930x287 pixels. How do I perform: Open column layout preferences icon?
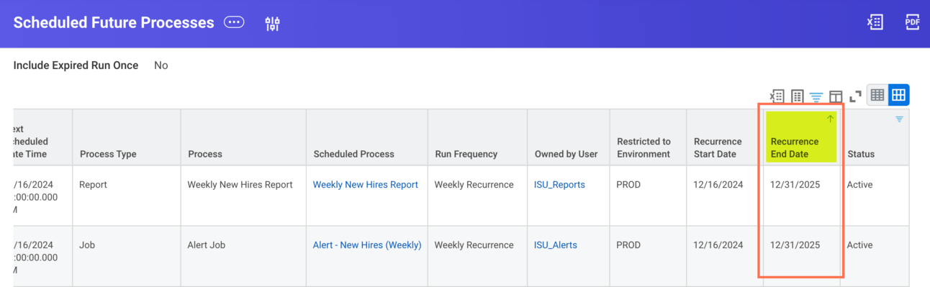point(836,96)
